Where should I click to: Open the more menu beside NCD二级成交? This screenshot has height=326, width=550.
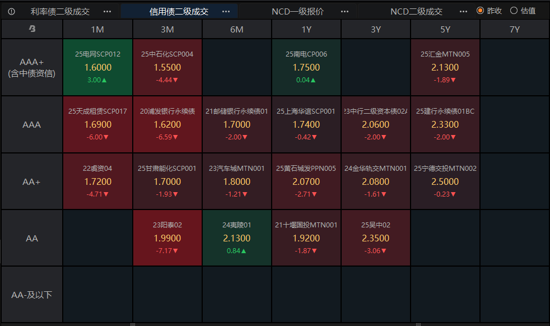(463, 12)
